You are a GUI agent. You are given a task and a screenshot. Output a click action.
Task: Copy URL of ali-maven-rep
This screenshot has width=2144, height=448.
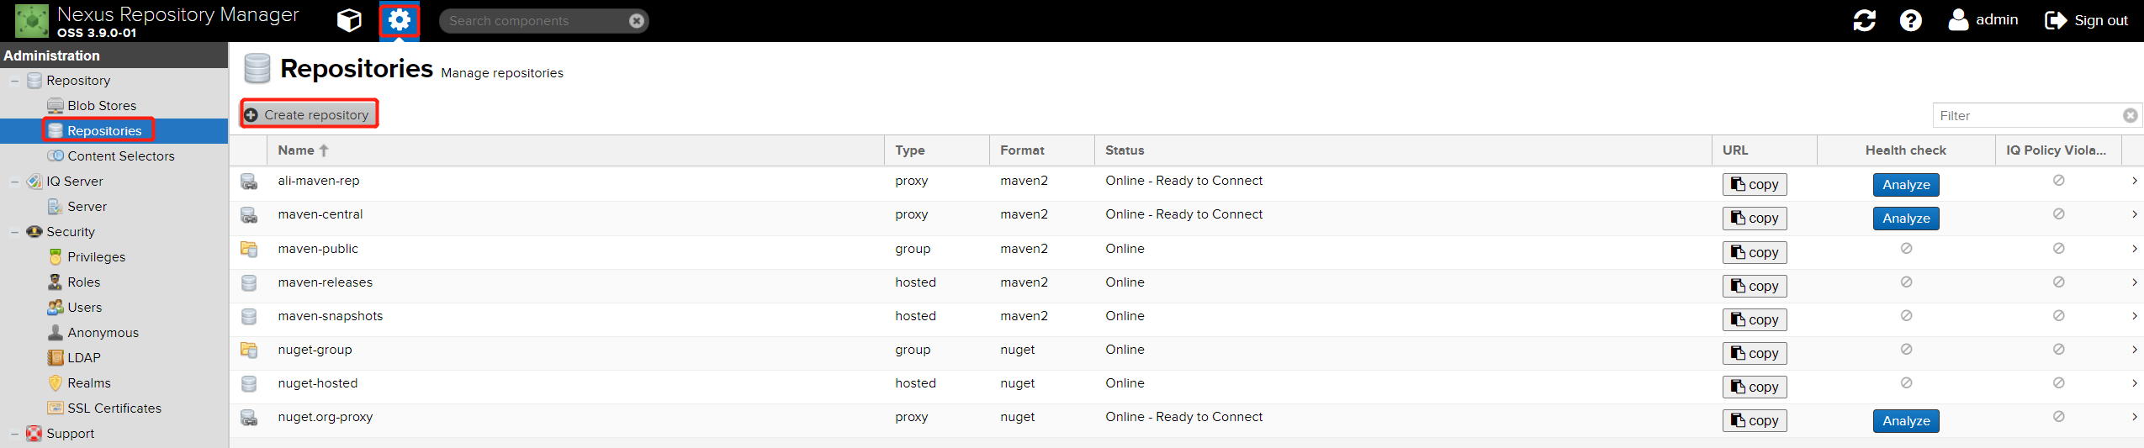pyautogui.click(x=1755, y=185)
